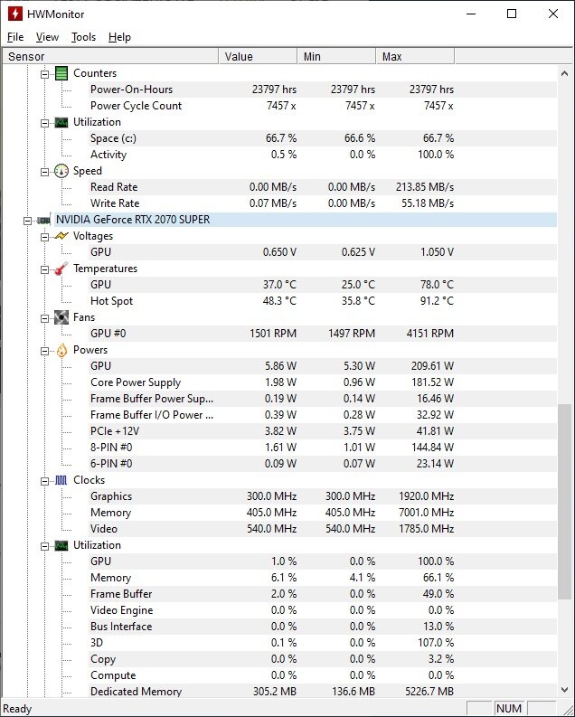Open the File menu
The width and height of the screenshot is (575, 717).
coord(15,37)
